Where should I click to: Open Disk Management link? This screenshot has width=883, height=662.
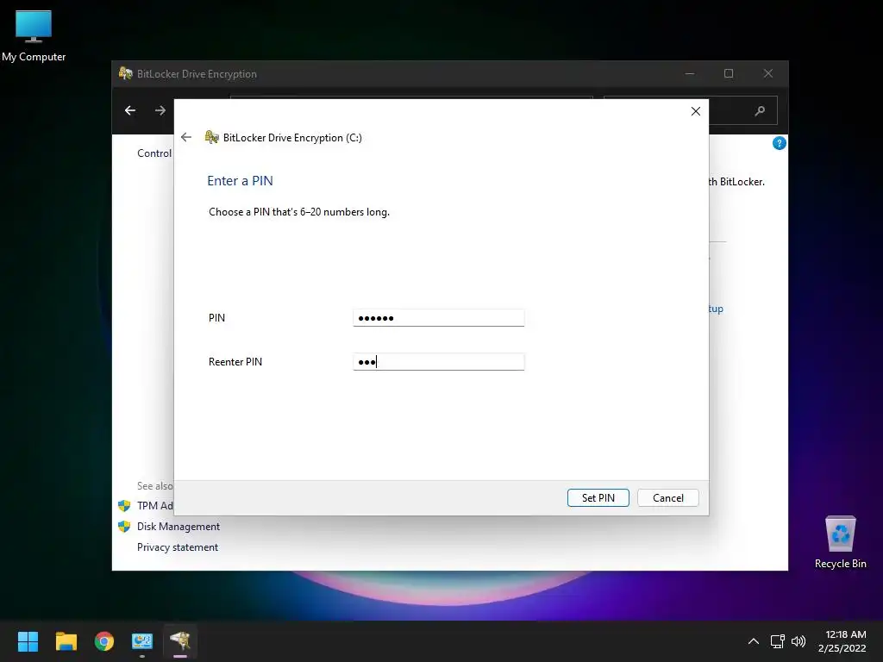click(178, 527)
